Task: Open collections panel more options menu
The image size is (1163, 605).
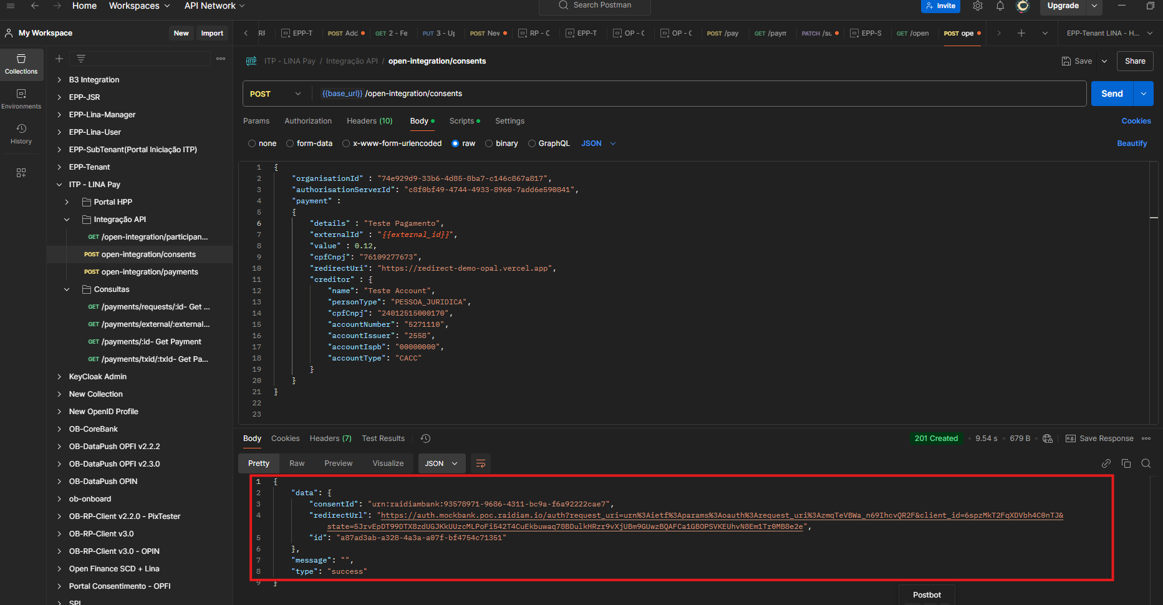Action: tap(221, 59)
